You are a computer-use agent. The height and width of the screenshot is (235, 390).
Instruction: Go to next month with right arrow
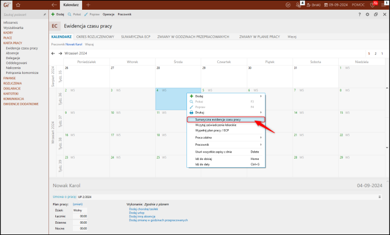coord(60,53)
